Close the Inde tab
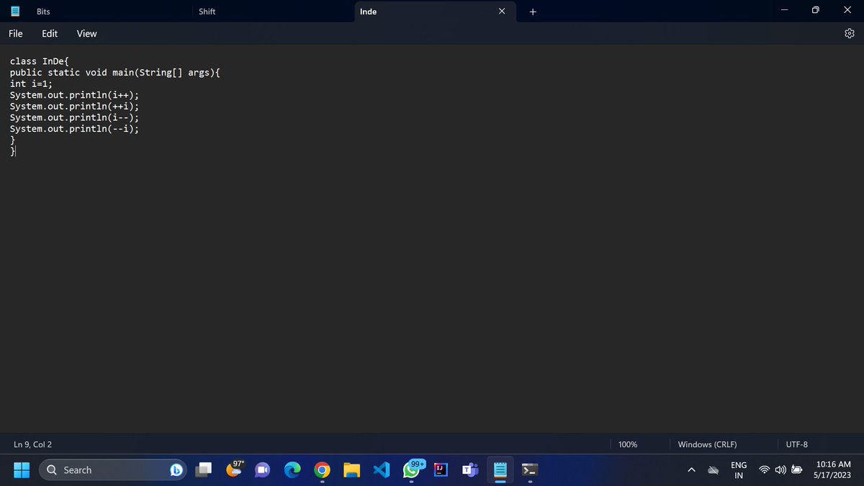 point(503,12)
